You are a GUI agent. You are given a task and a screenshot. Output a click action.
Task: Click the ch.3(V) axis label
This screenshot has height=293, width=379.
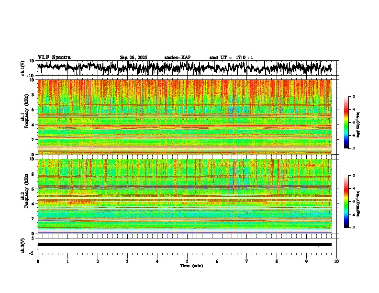23,246
